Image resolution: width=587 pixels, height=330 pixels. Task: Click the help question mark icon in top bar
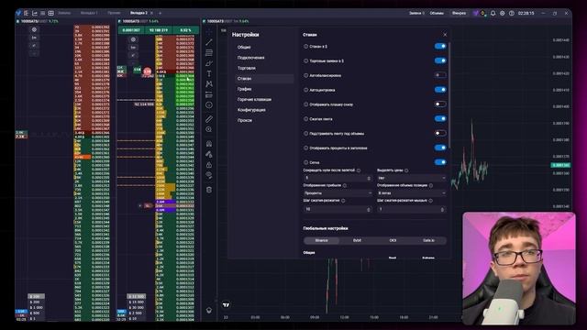click(x=512, y=13)
